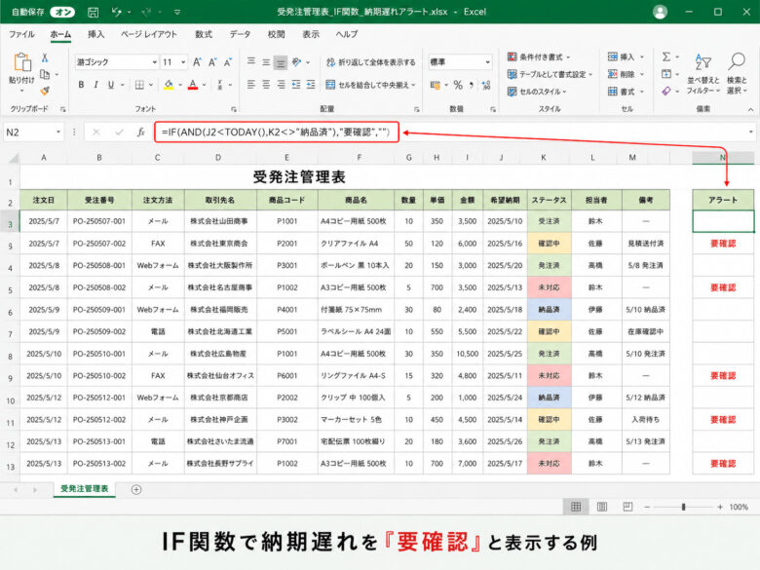Click the Paste clipboard icon
This screenshot has height=570, width=760.
[21, 62]
